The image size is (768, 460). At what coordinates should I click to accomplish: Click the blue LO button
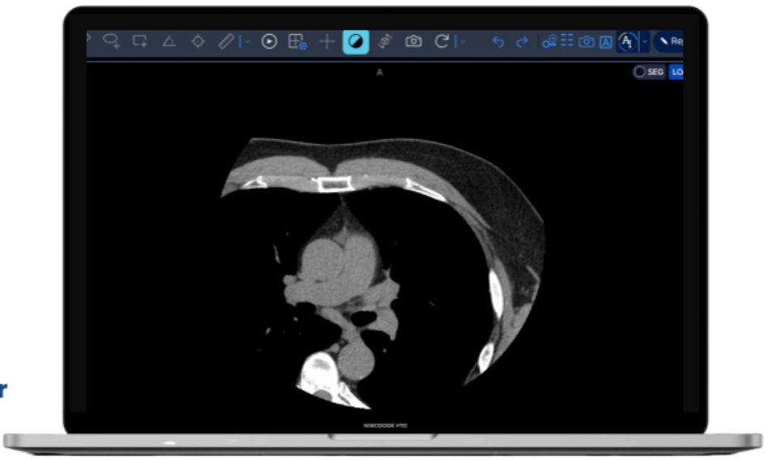click(x=676, y=72)
